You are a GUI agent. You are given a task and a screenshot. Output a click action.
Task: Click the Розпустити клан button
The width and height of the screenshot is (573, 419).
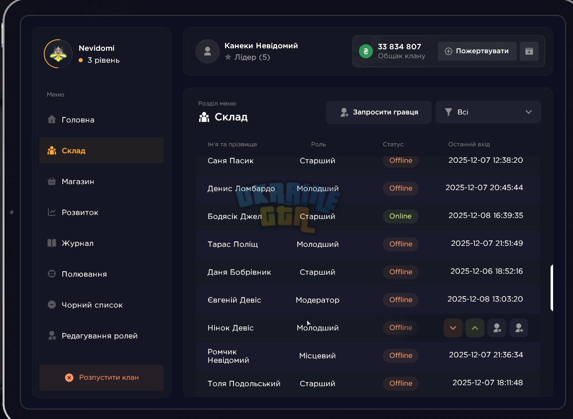click(102, 377)
